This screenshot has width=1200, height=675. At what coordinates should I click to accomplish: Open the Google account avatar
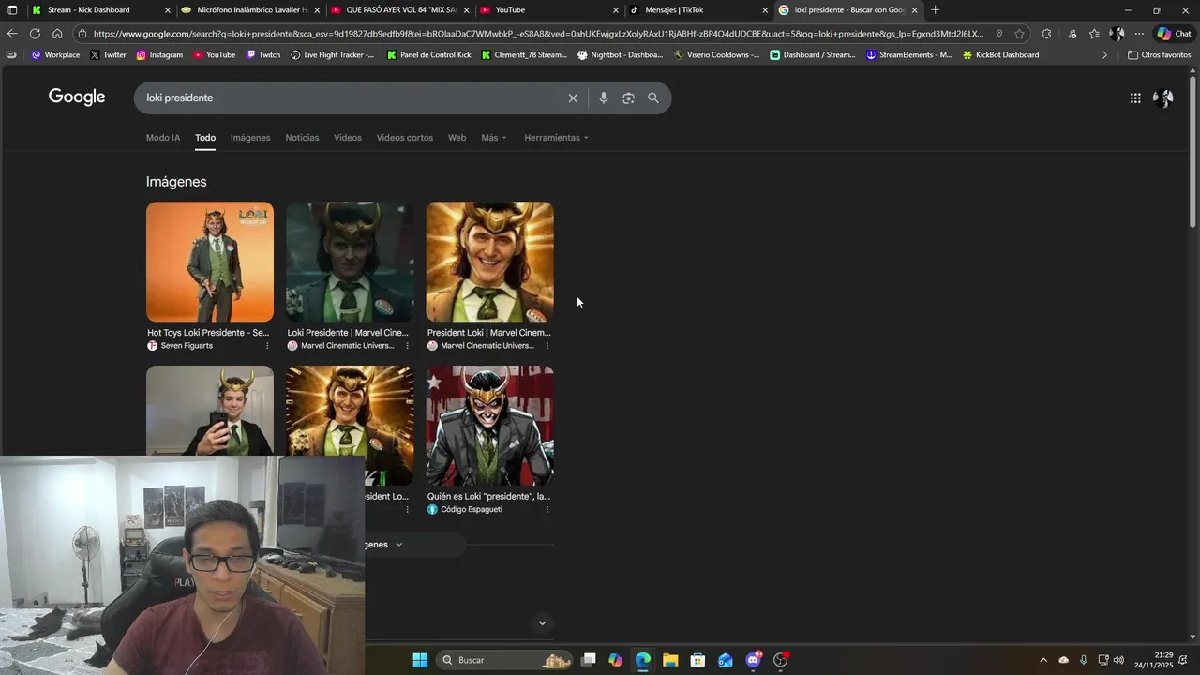click(x=1163, y=98)
